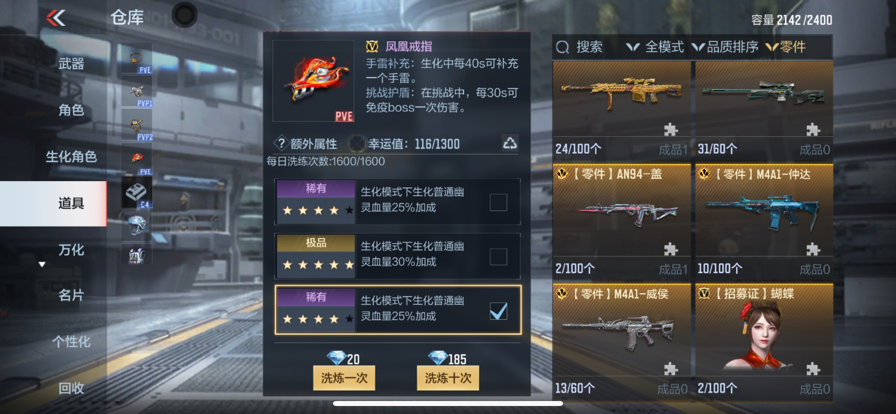
Task: Click the 洗炼一次 button
Action: (x=344, y=378)
